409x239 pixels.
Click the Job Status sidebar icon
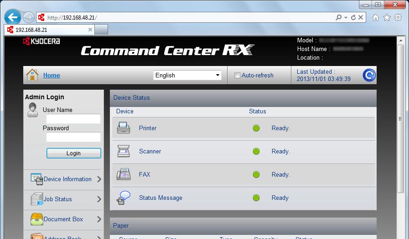[x=37, y=199]
